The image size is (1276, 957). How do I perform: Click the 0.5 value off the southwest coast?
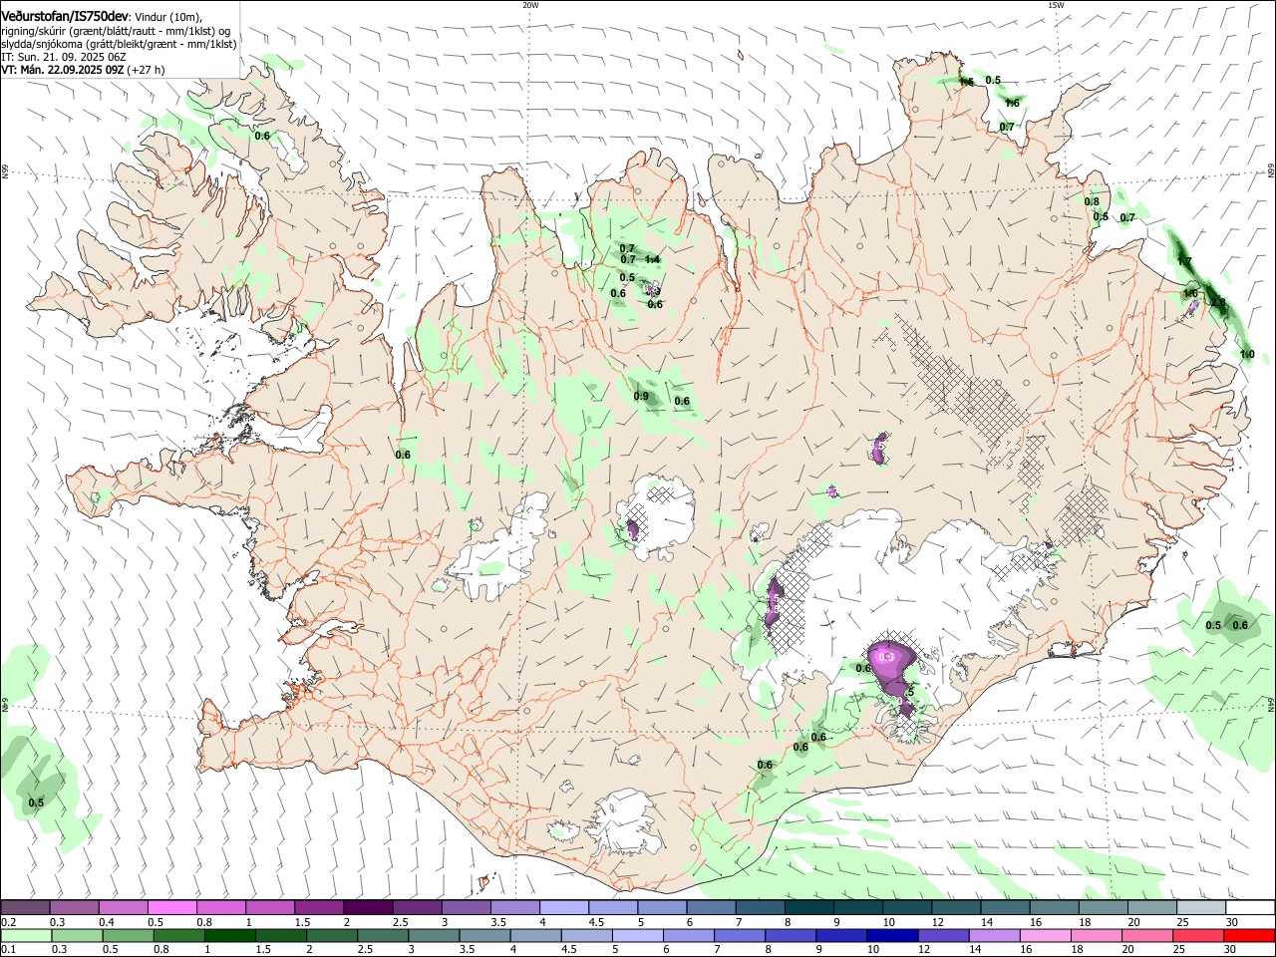click(x=36, y=803)
